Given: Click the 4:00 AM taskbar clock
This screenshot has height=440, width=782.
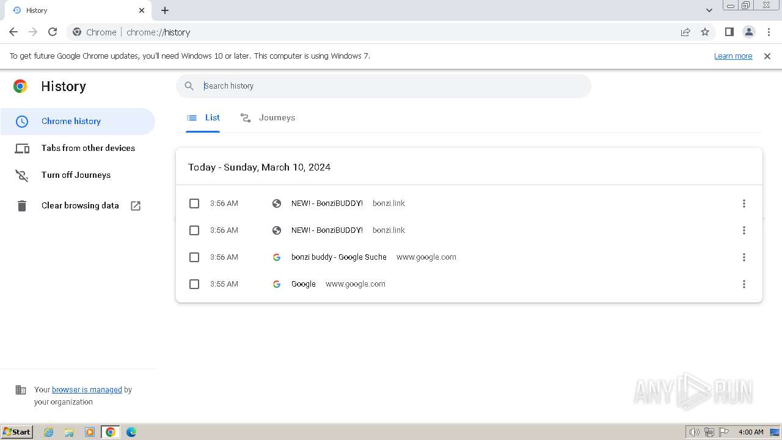Looking at the screenshot, I should point(751,432).
